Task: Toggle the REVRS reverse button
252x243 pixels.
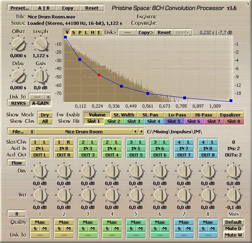Action: point(18,103)
